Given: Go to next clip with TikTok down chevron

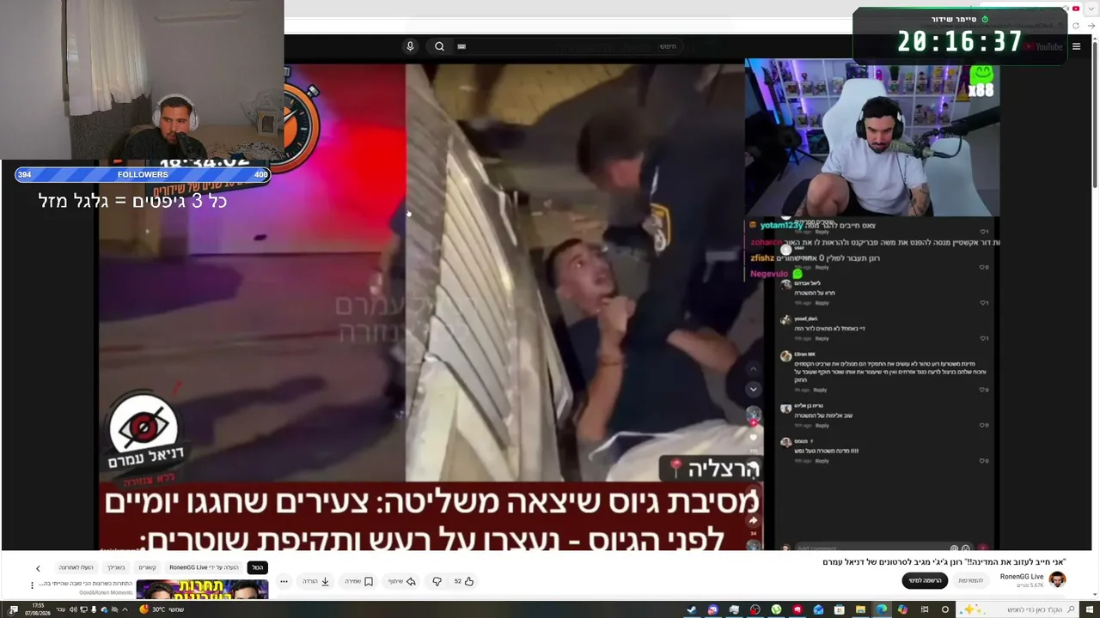Looking at the screenshot, I should pyautogui.click(x=753, y=390).
